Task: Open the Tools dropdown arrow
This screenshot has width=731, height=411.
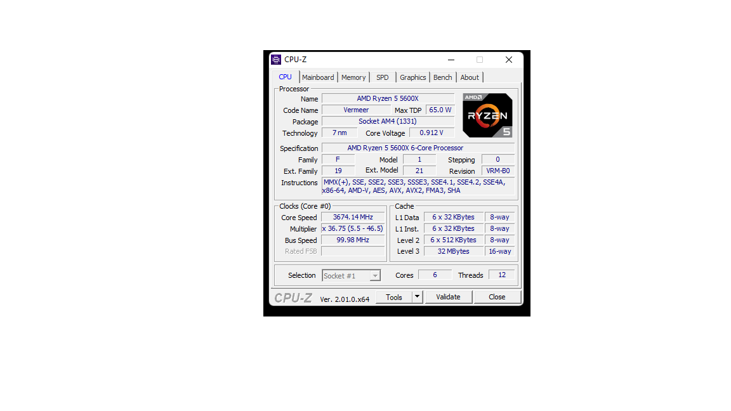Action: click(x=418, y=297)
